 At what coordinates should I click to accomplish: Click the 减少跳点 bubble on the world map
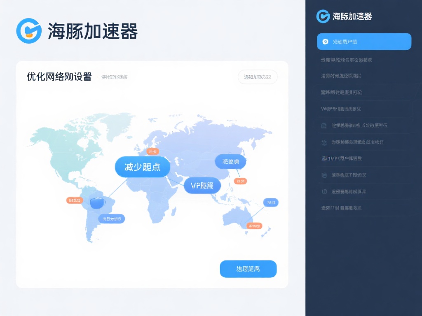142,167
